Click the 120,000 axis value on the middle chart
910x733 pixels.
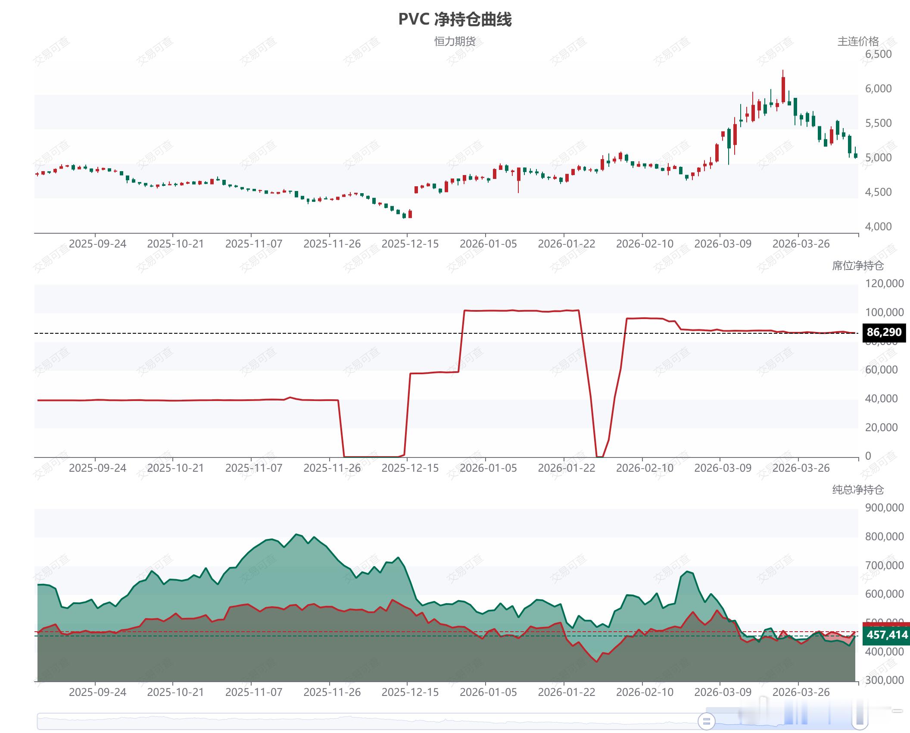tap(884, 284)
